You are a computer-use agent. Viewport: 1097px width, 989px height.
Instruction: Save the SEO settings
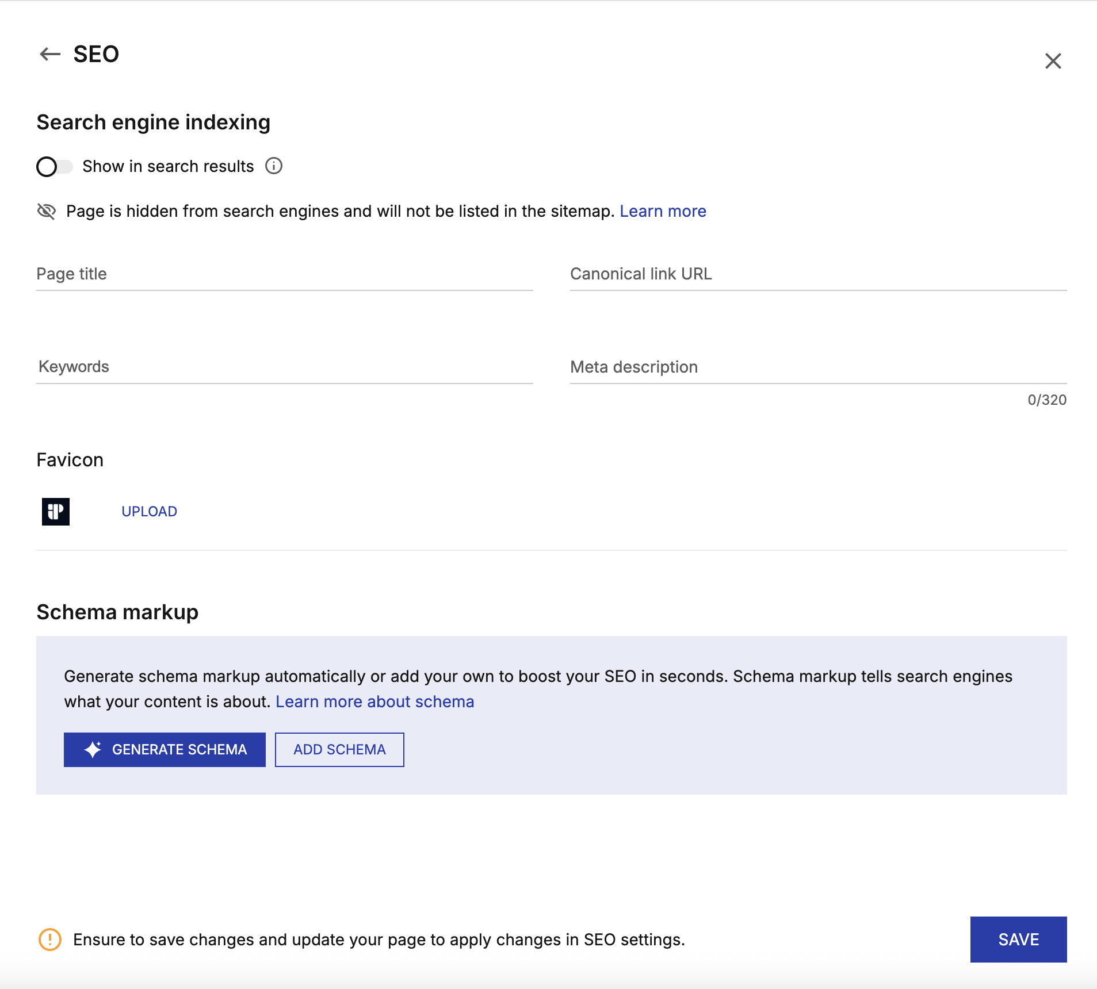[x=1018, y=940]
